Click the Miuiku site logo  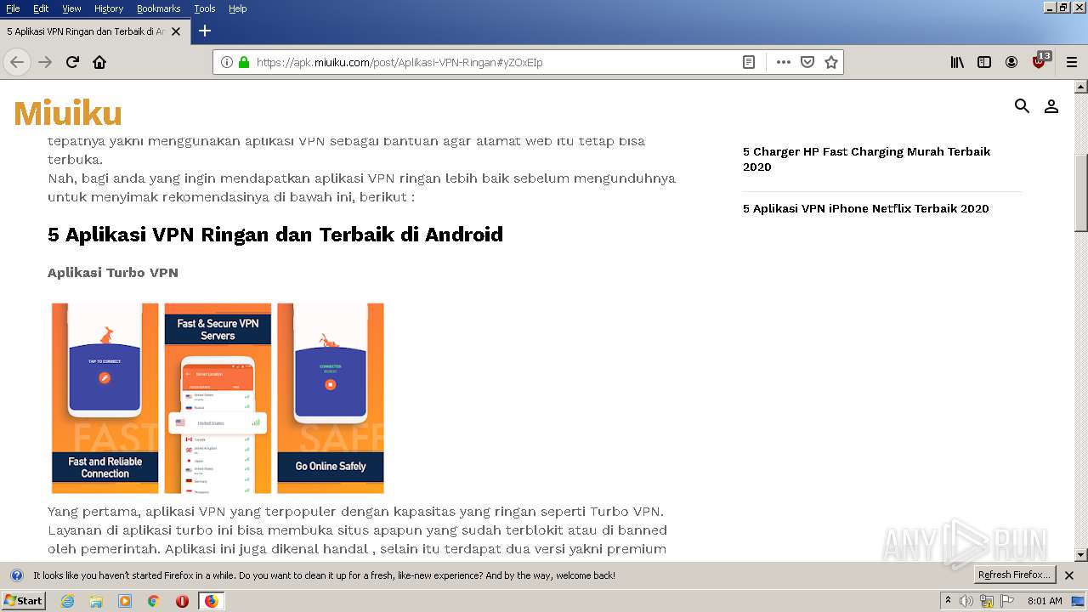click(x=68, y=113)
